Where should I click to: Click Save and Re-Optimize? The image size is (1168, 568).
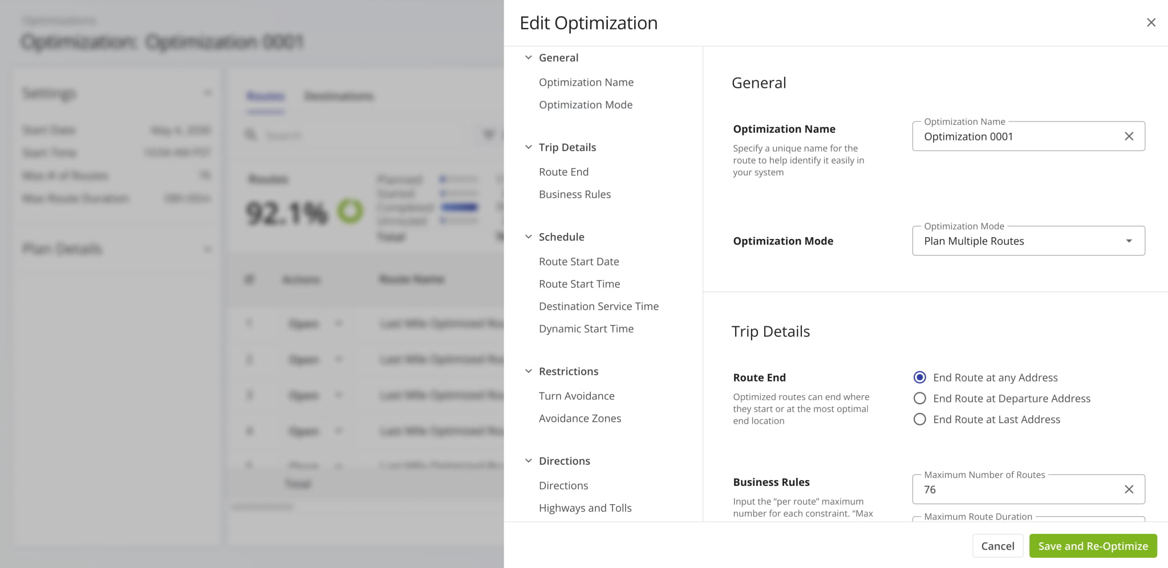(x=1093, y=546)
